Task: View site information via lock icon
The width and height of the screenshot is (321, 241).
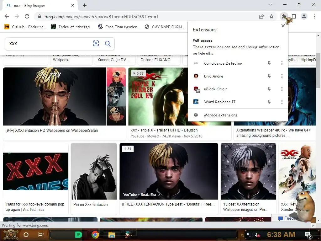Action: [x=39, y=16]
